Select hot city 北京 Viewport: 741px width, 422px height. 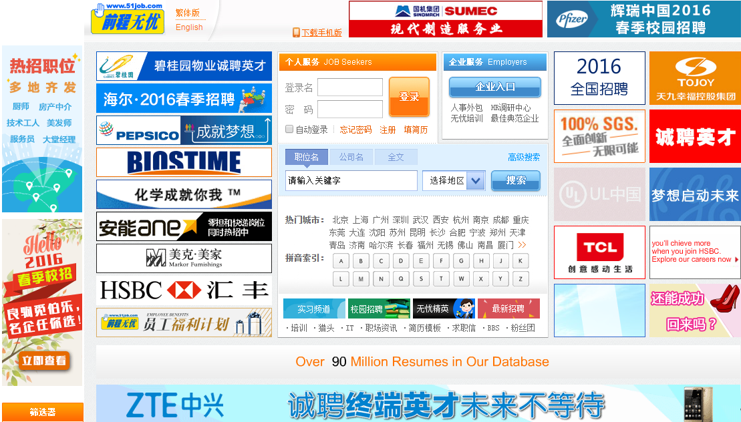pos(340,220)
